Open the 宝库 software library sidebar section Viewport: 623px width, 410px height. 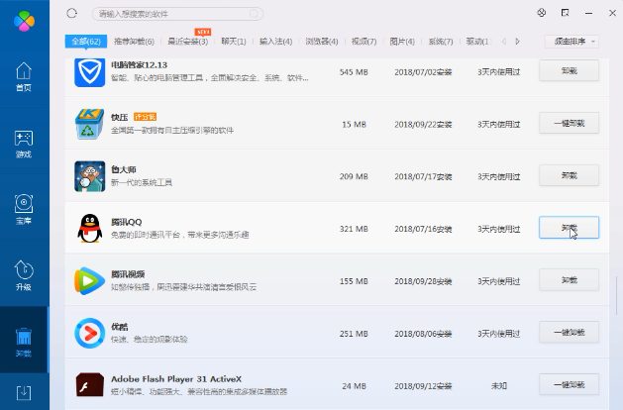tap(24, 209)
